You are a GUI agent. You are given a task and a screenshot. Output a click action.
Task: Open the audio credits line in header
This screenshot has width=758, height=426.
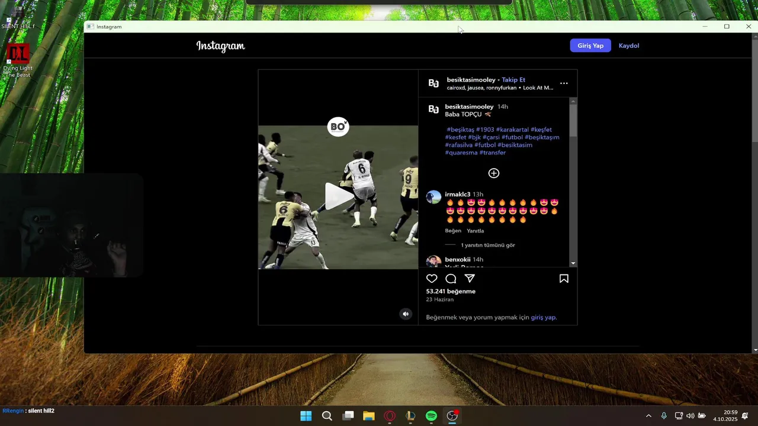pyautogui.click(x=500, y=88)
